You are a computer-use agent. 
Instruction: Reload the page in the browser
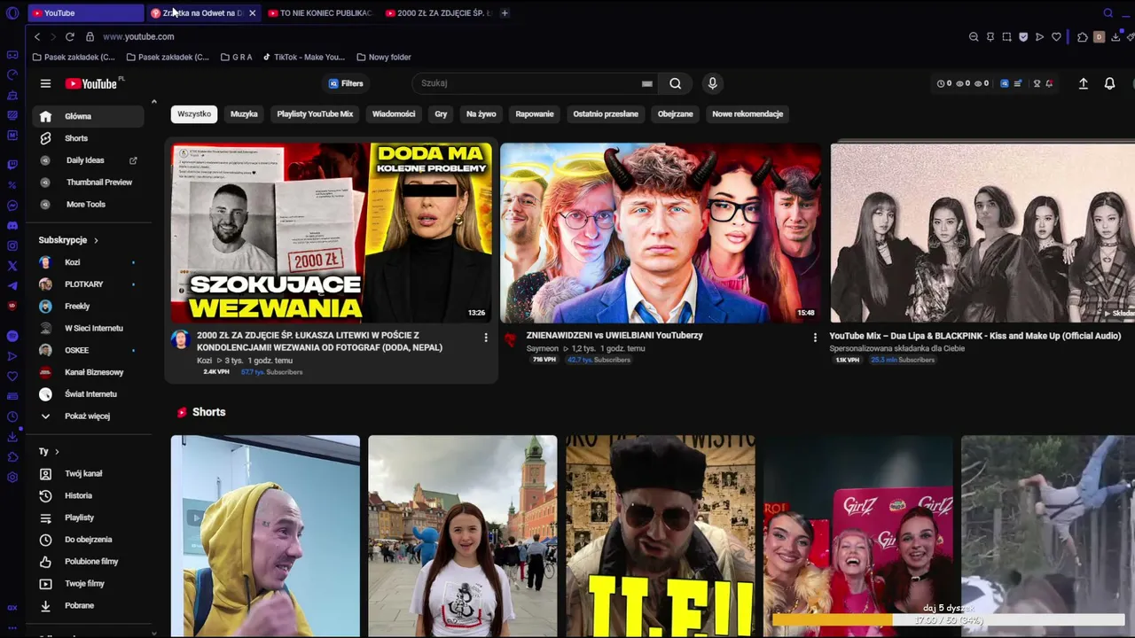69,36
